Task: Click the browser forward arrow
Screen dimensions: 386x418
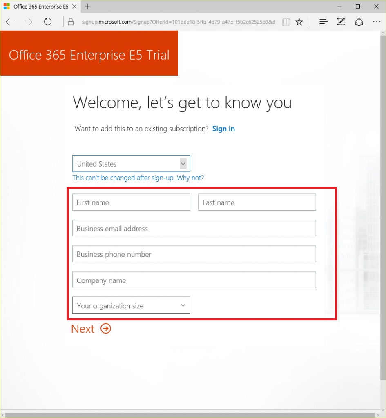Action: pos(29,22)
